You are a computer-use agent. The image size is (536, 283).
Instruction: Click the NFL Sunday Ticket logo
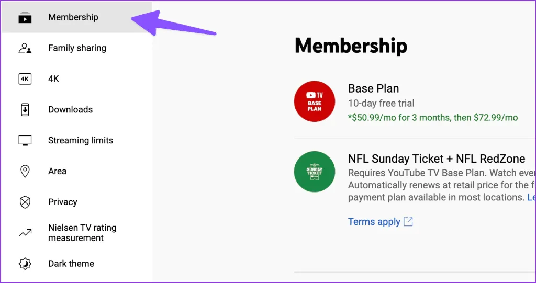(x=315, y=172)
